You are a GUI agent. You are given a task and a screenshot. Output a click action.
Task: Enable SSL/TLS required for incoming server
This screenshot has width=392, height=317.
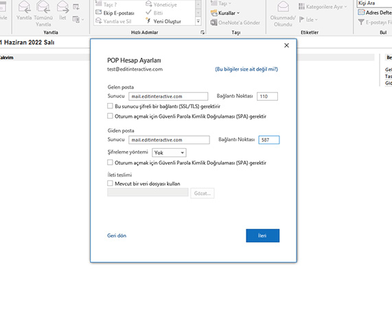point(110,106)
